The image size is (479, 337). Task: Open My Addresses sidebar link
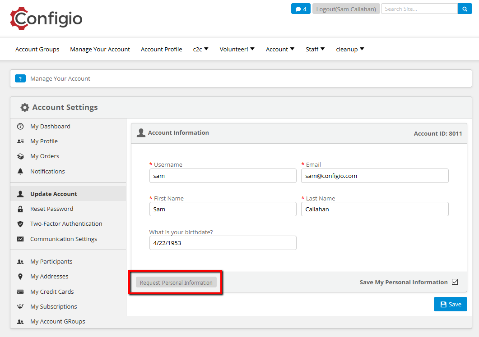[x=49, y=276]
